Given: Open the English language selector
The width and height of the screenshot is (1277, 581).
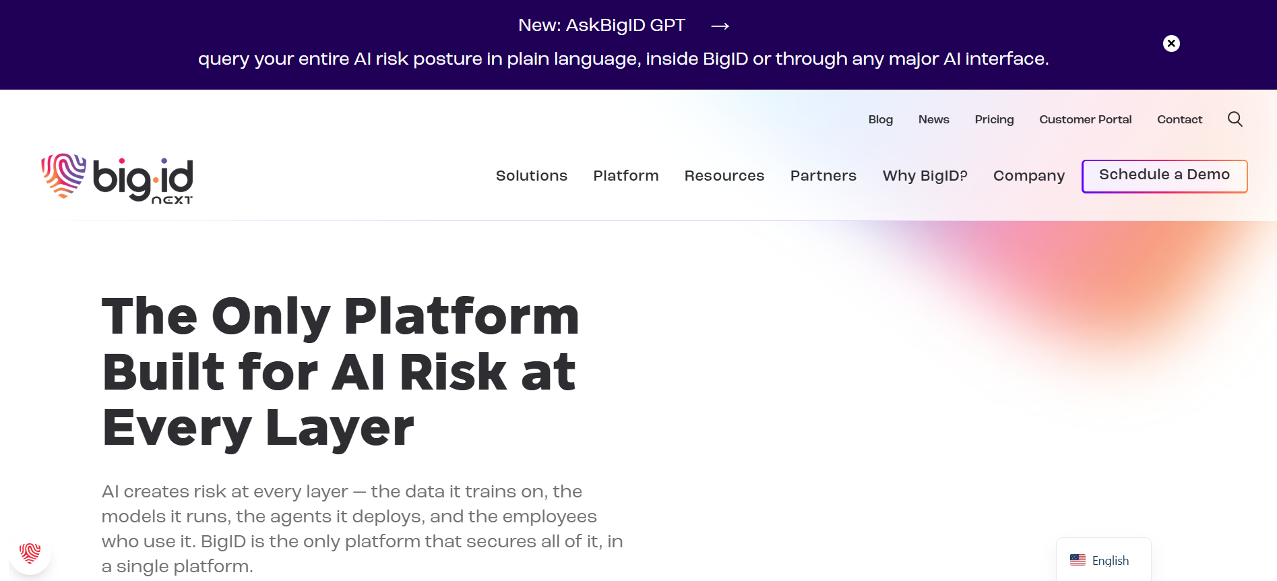Looking at the screenshot, I should coord(1103,560).
